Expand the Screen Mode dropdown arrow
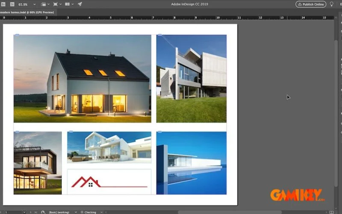Screen dimensions: 342x214 60,4
